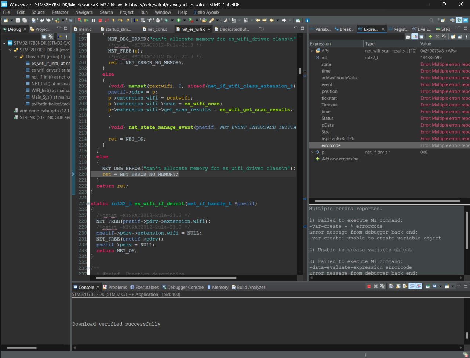Add a new expression with the green plus icon

pyautogui.click(x=430, y=36)
